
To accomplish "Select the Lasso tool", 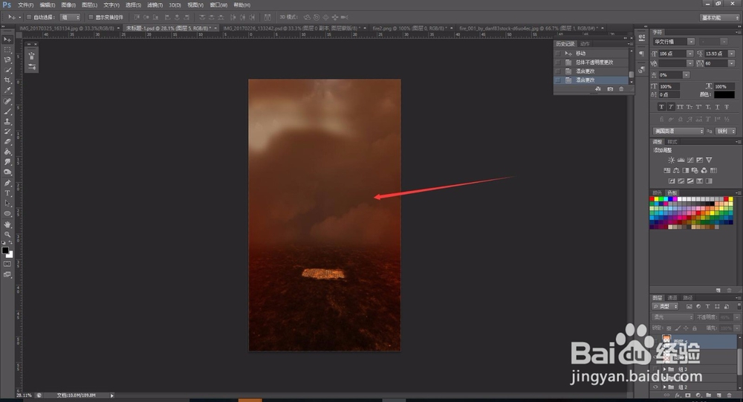I will pyautogui.click(x=7, y=59).
